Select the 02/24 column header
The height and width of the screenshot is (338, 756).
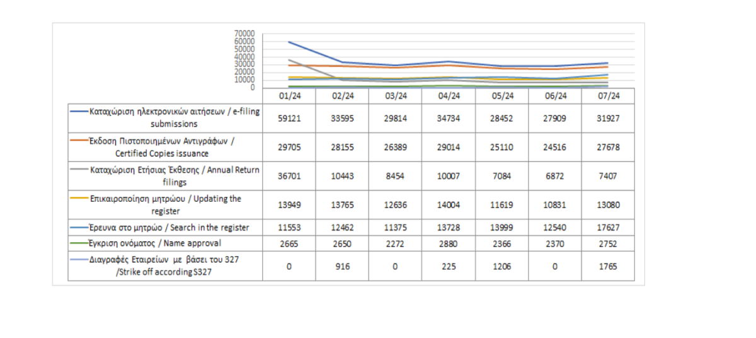pos(342,96)
